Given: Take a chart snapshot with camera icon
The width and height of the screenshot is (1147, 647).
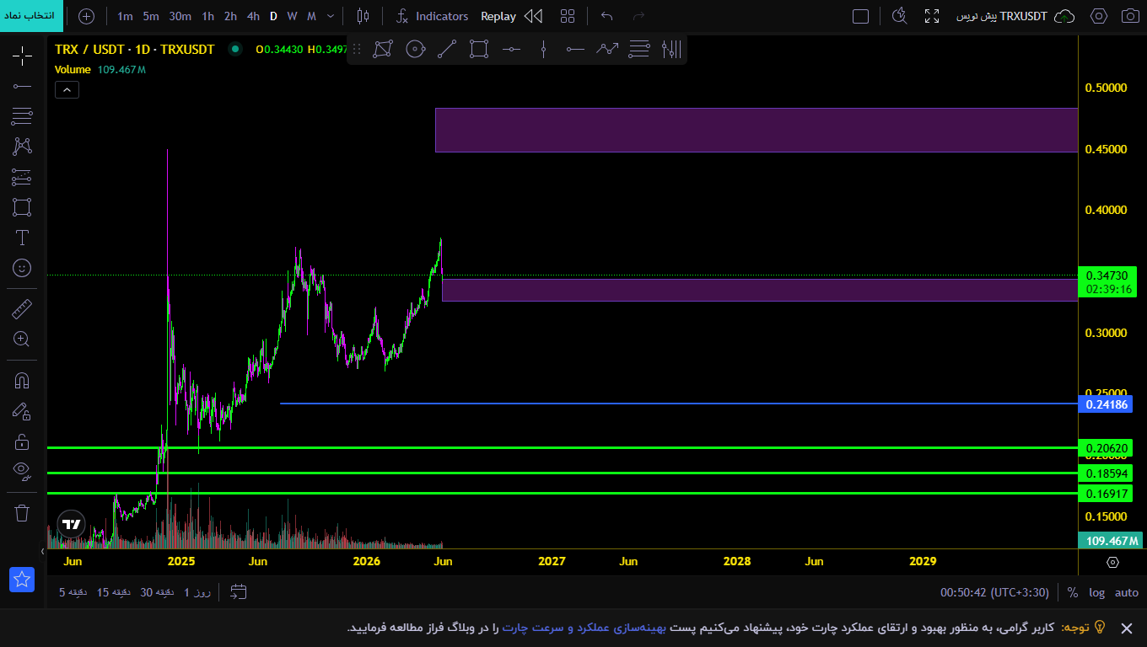Looking at the screenshot, I should point(1130,16).
